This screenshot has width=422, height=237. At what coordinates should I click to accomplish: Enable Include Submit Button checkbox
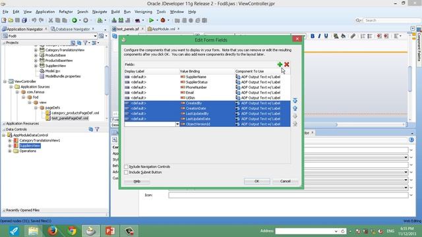pos(126,172)
